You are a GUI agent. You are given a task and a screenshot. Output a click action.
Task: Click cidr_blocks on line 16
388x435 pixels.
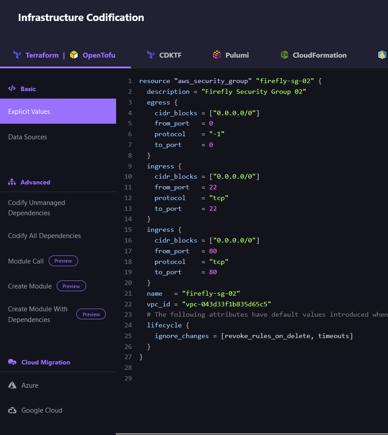(x=176, y=240)
